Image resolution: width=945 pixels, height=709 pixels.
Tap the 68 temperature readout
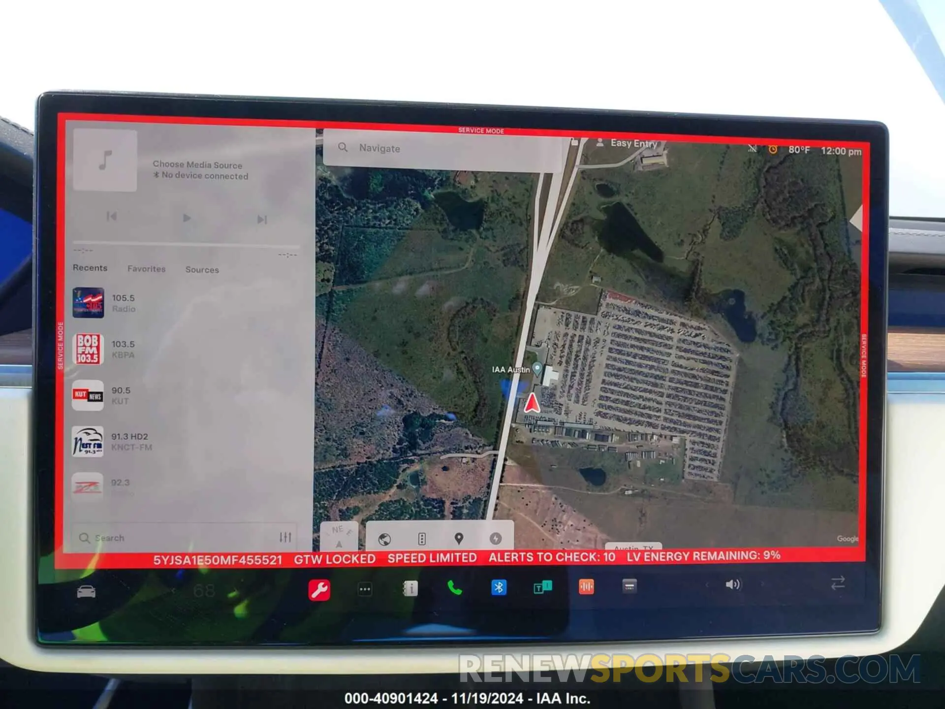pos(204,590)
